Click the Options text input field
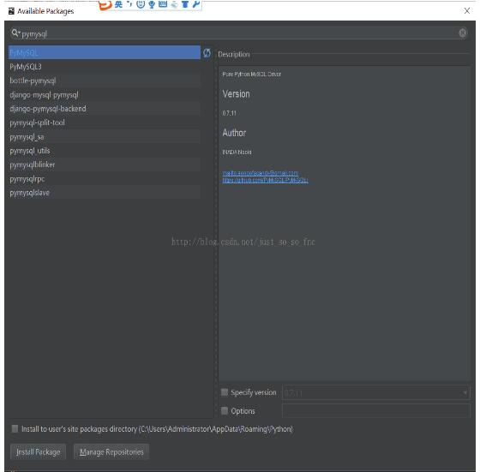 [x=376, y=411]
